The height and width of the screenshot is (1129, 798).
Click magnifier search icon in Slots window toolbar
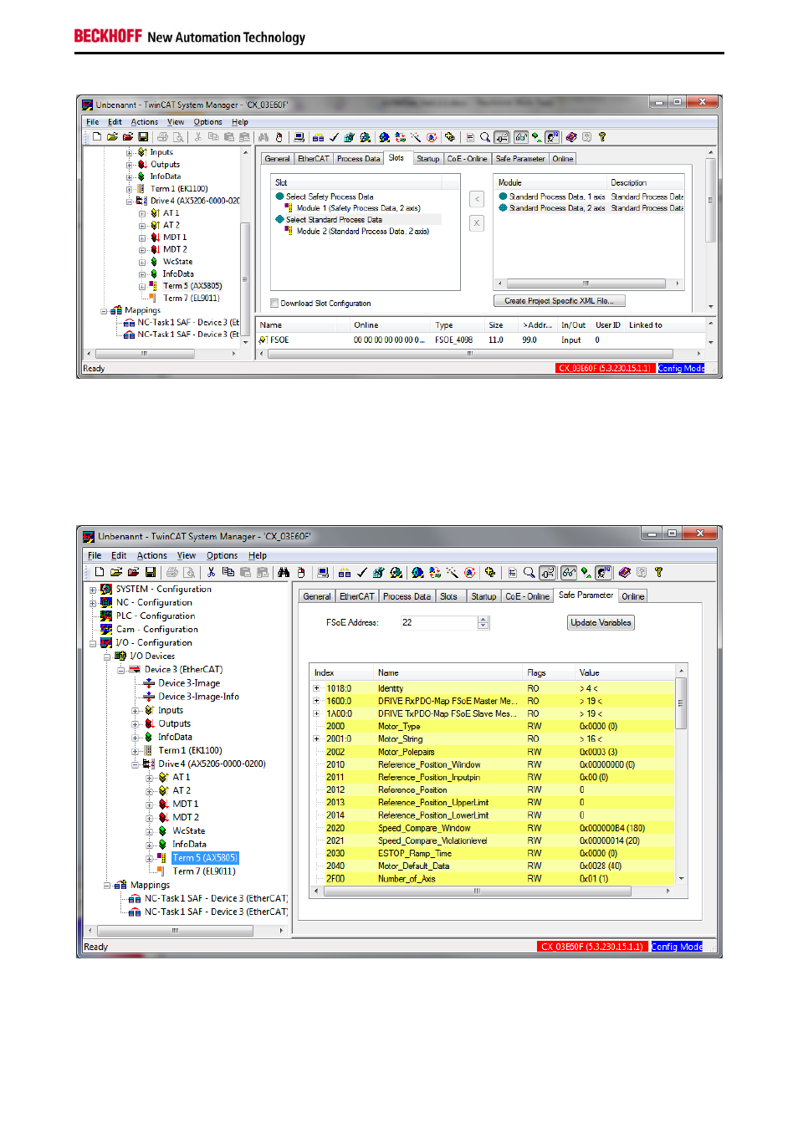tap(485, 137)
